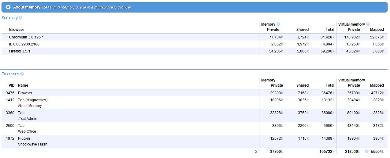Click PID 2500 in the process list
Image resolution: width=390 pixels, height=158 pixels.
tap(10, 125)
